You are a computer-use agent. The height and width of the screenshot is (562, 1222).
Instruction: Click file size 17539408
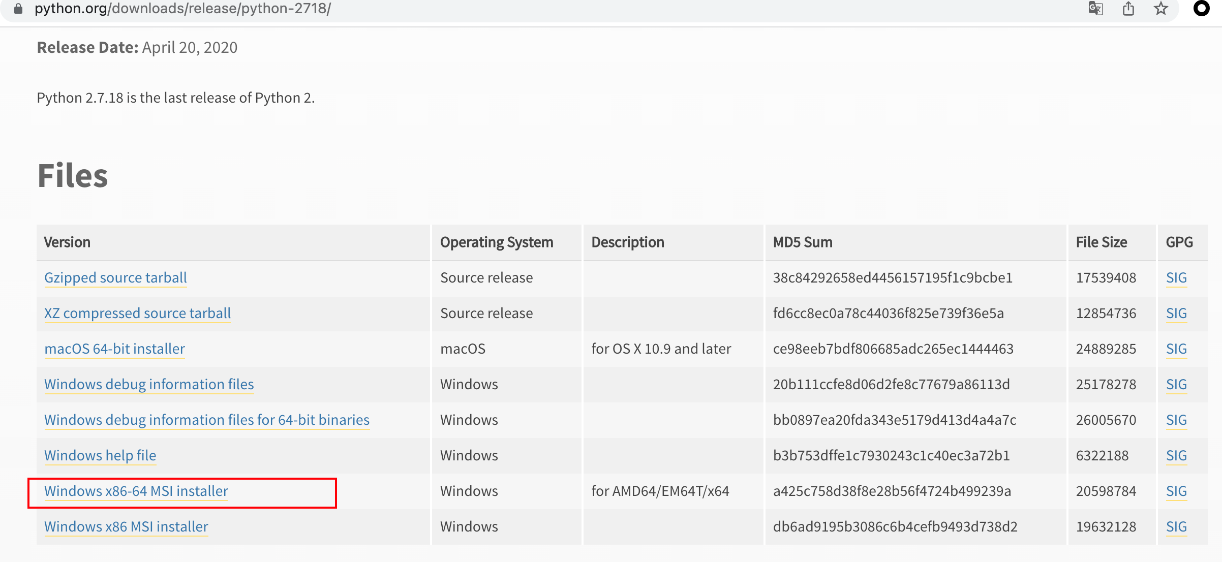pos(1106,277)
